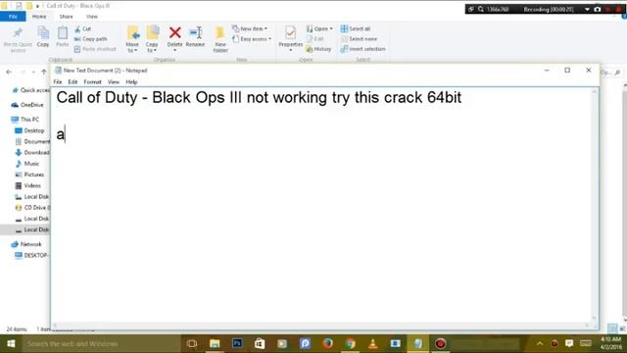
Task: Click the Windows Start button
Action: coord(11,343)
